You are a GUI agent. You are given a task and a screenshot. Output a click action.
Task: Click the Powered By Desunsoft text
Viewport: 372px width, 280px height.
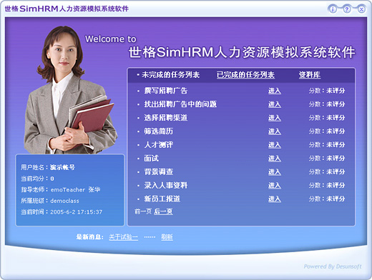tap(333, 266)
